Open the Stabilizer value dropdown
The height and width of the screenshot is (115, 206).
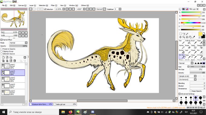click(x=120, y=9)
